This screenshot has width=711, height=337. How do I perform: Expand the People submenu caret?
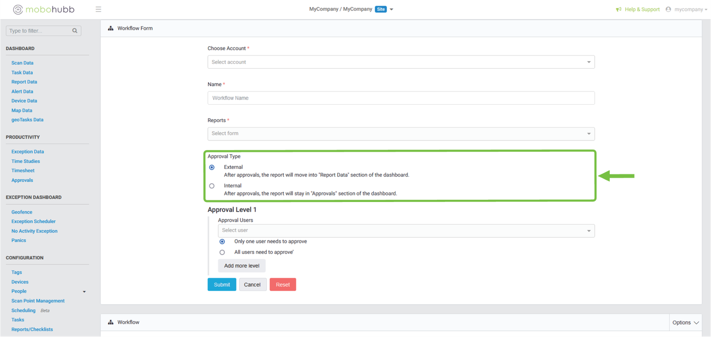point(84,292)
